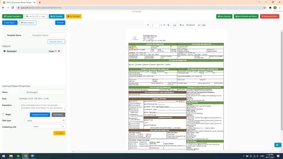Open the Data type dropdown
Image resolution: width=283 pixels, height=159 pixels.
[45, 121]
